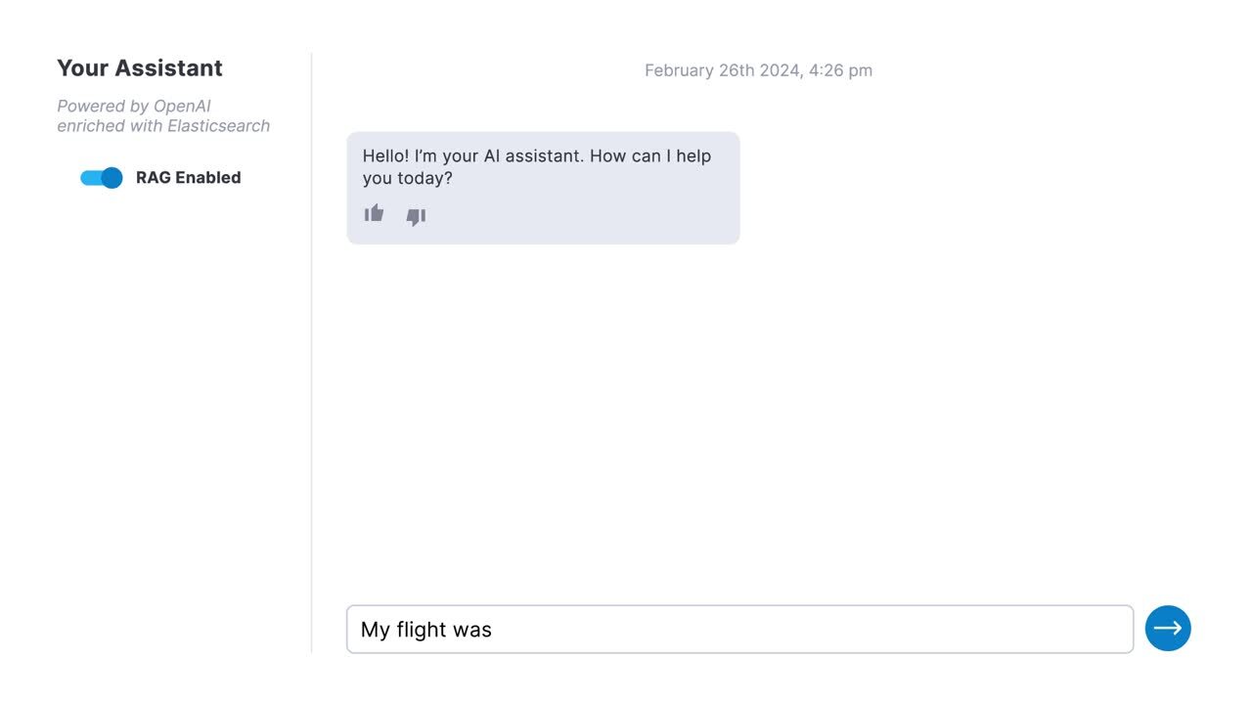The image size is (1252, 704).
Task: Send message with blue arrow button
Action: point(1168,628)
